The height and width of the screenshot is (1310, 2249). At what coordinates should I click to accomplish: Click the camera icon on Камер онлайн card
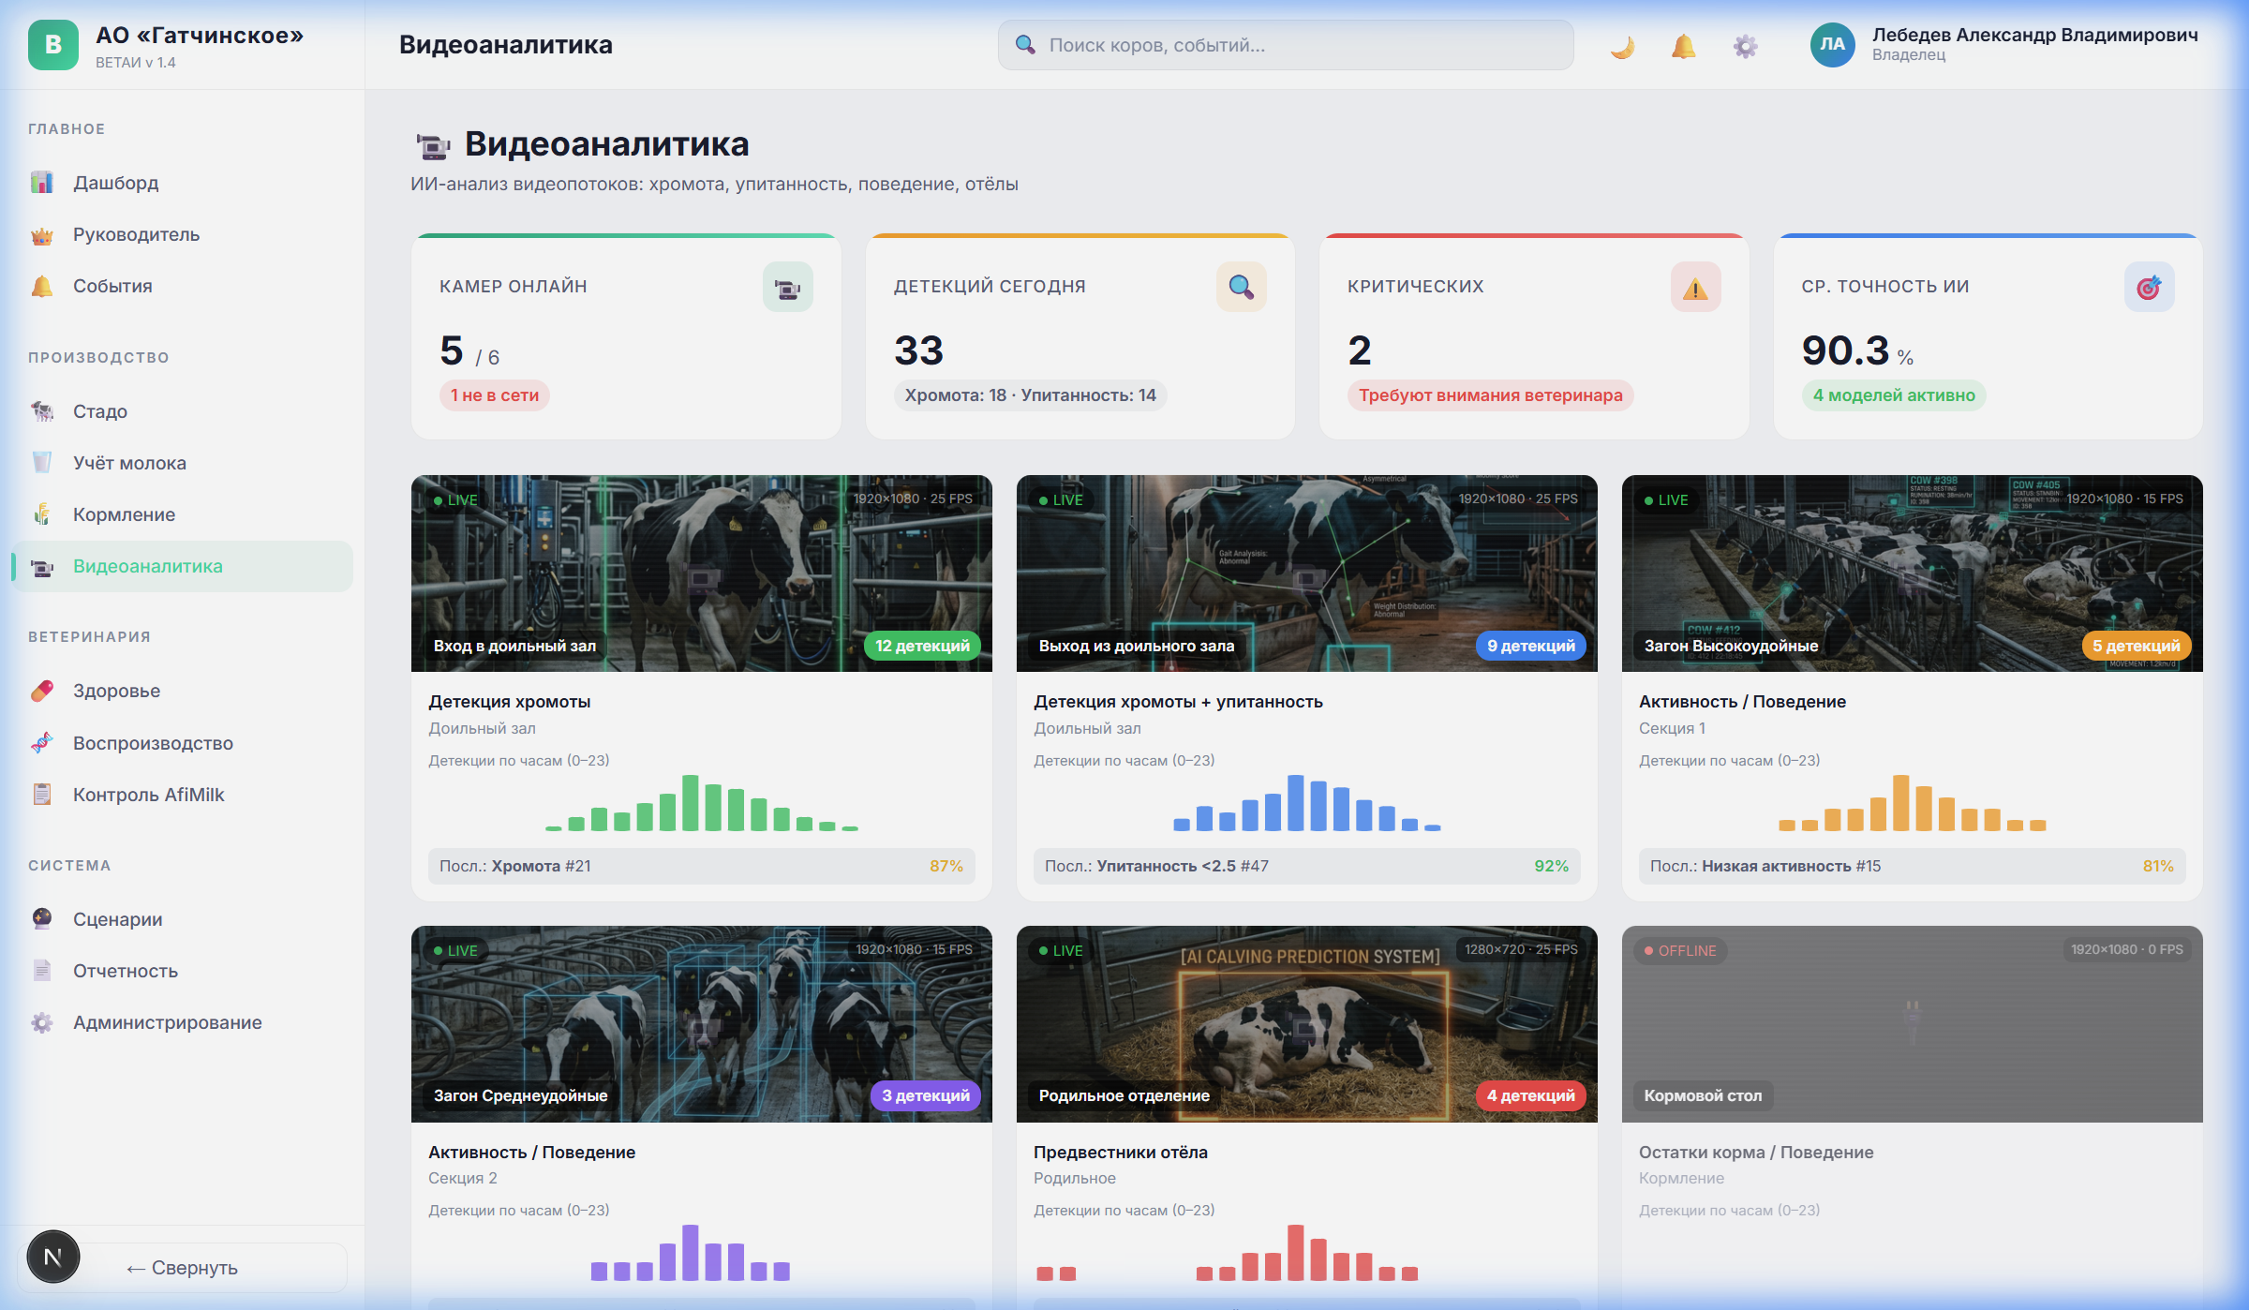(787, 288)
